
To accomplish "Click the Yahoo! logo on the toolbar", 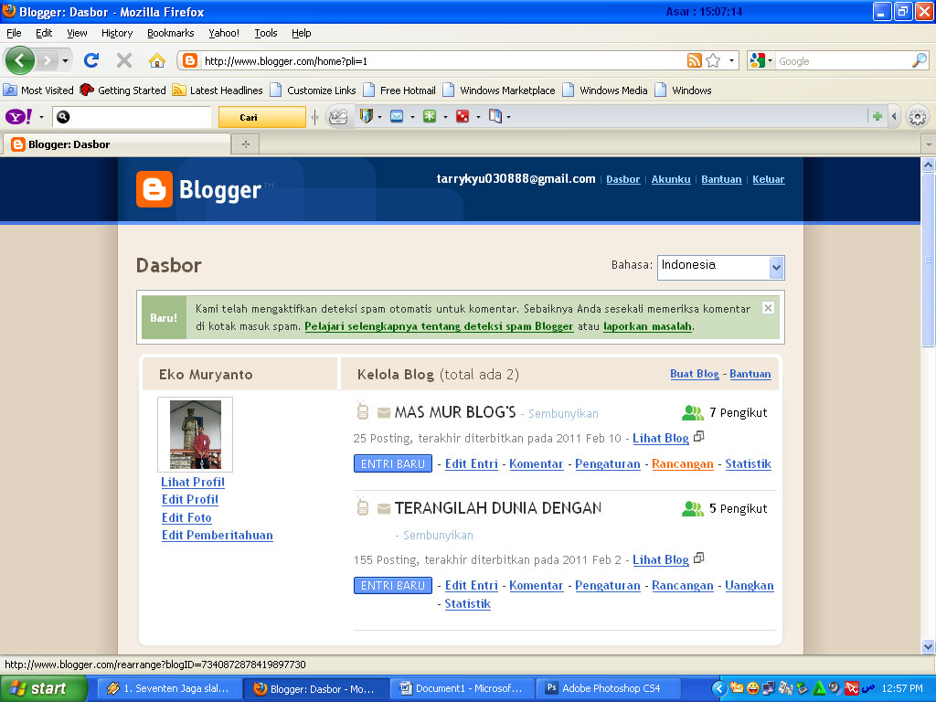I will click(x=18, y=116).
